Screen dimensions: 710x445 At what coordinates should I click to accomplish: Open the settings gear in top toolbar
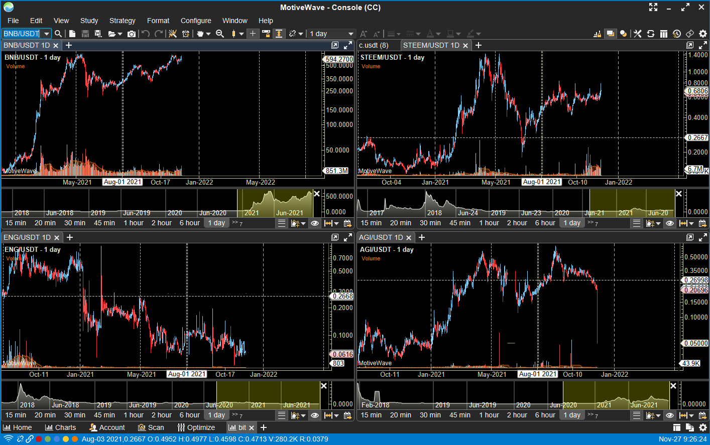(703, 34)
